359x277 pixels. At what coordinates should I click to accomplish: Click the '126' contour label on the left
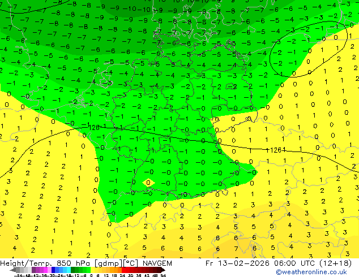click(94, 128)
